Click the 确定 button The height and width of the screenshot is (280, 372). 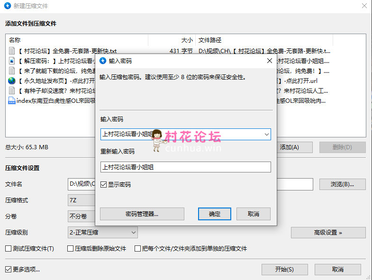pyautogui.click(x=214, y=214)
